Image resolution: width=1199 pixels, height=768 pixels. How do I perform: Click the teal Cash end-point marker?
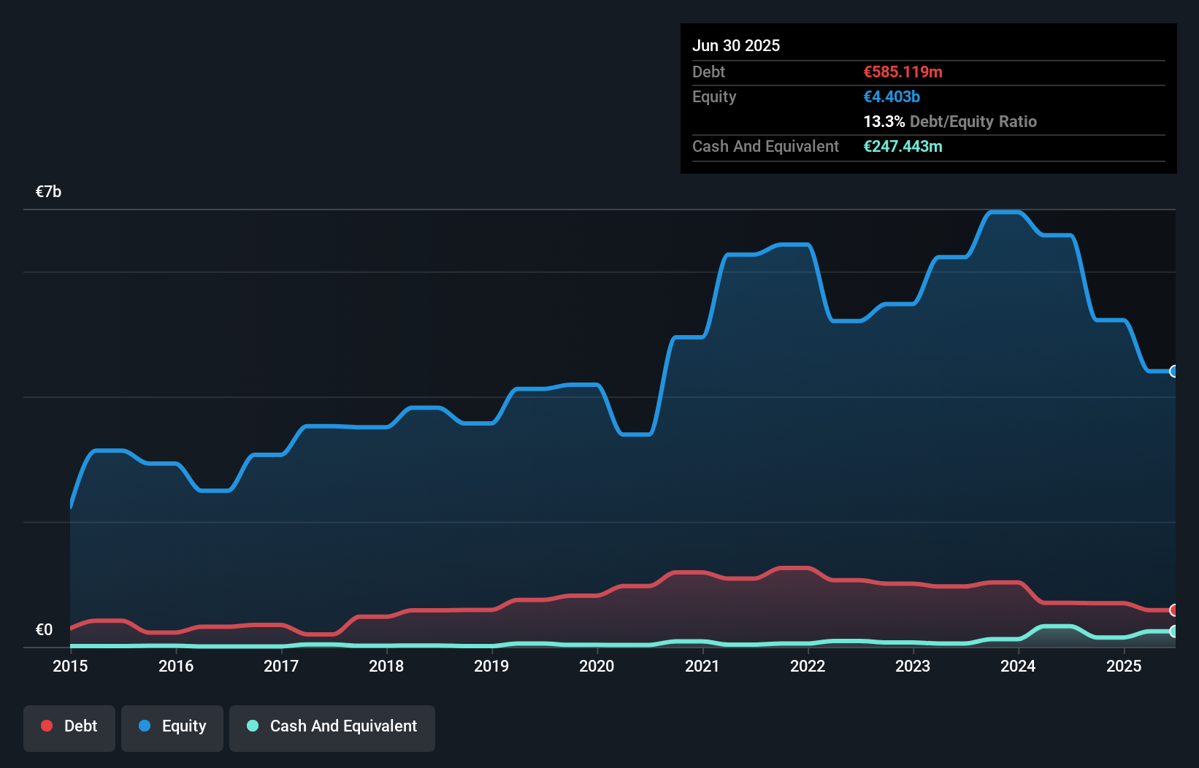(x=1173, y=631)
